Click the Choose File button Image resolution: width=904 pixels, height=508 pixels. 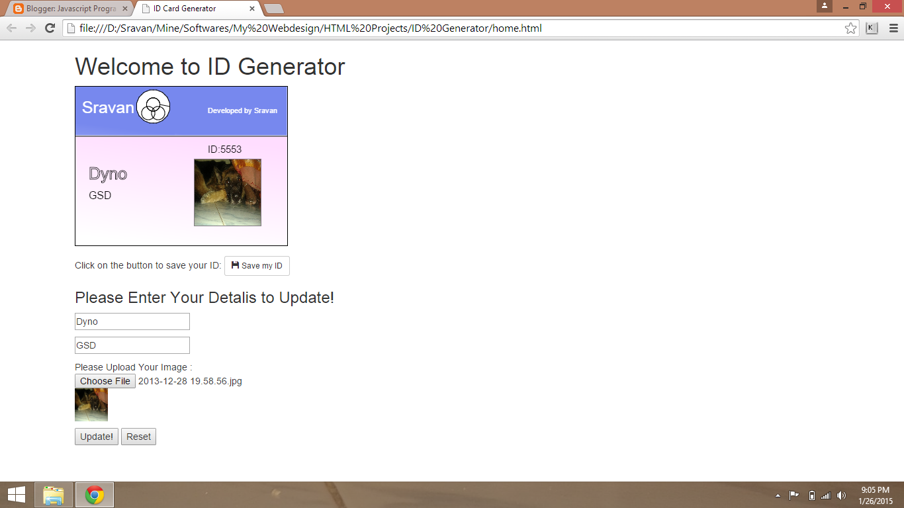pyautogui.click(x=105, y=381)
